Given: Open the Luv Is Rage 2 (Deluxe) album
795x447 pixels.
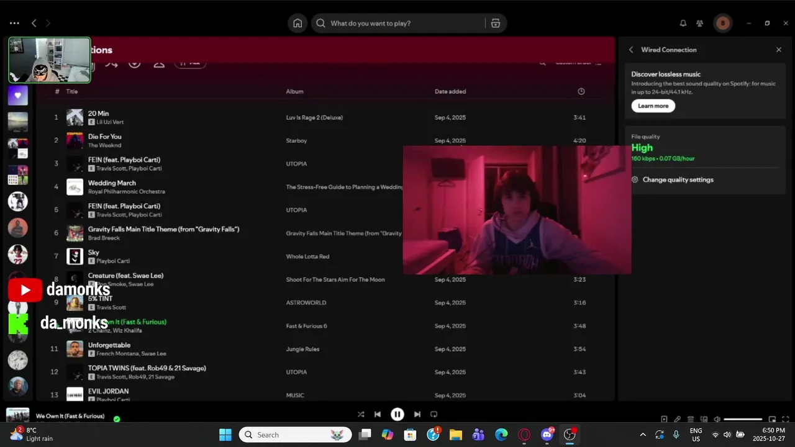Looking at the screenshot, I should [x=314, y=117].
